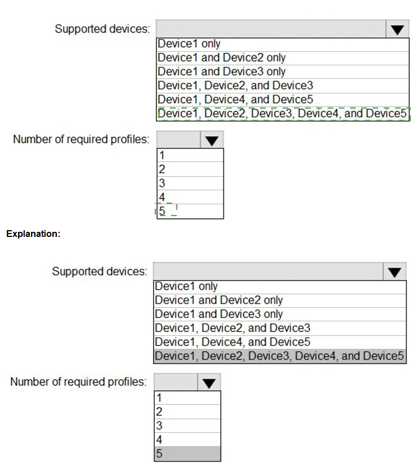Select 'Device1, Device2, and Device3' in top list

click(235, 86)
